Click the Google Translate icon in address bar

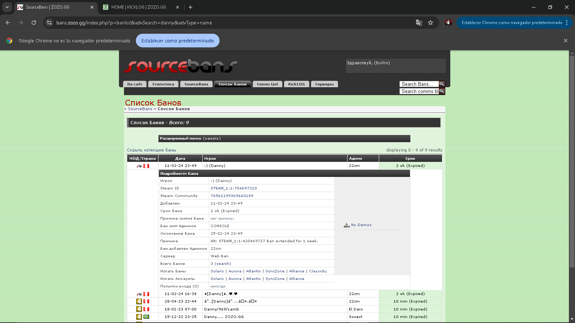click(x=419, y=23)
